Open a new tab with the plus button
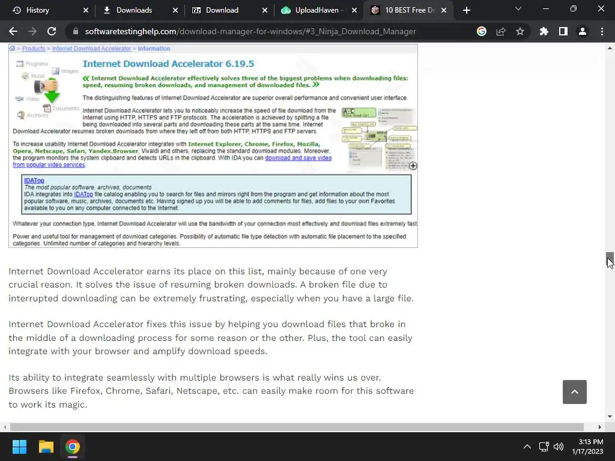The height and width of the screenshot is (461, 615). click(x=466, y=10)
